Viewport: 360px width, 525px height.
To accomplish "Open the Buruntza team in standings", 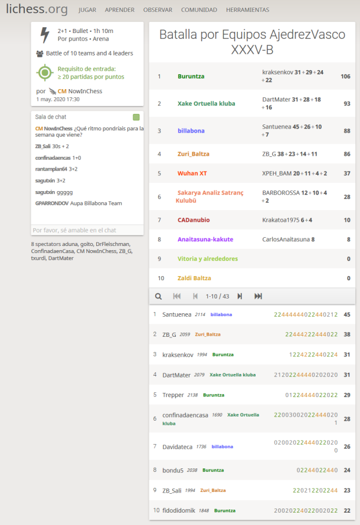I will [x=191, y=76].
